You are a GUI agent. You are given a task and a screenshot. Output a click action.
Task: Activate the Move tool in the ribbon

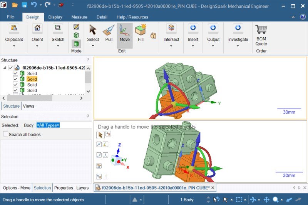pyautogui.click(x=124, y=33)
